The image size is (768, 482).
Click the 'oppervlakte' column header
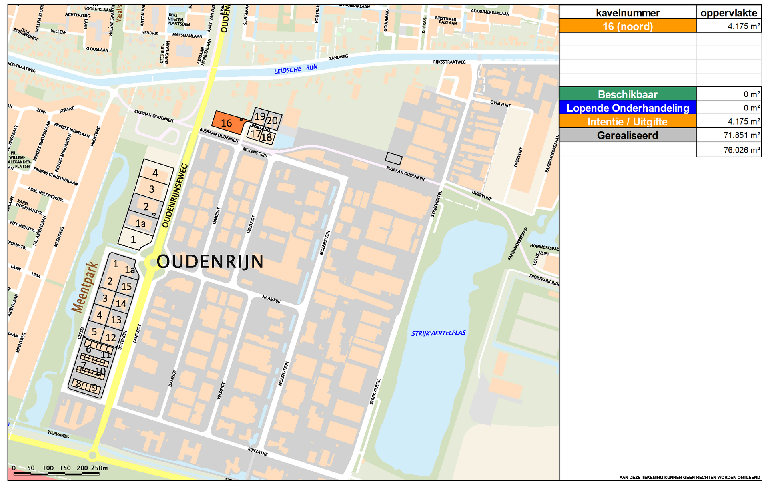point(729,13)
